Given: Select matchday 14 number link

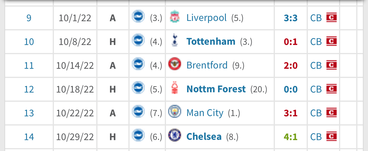Looking at the screenshot, I should [29, 137].
